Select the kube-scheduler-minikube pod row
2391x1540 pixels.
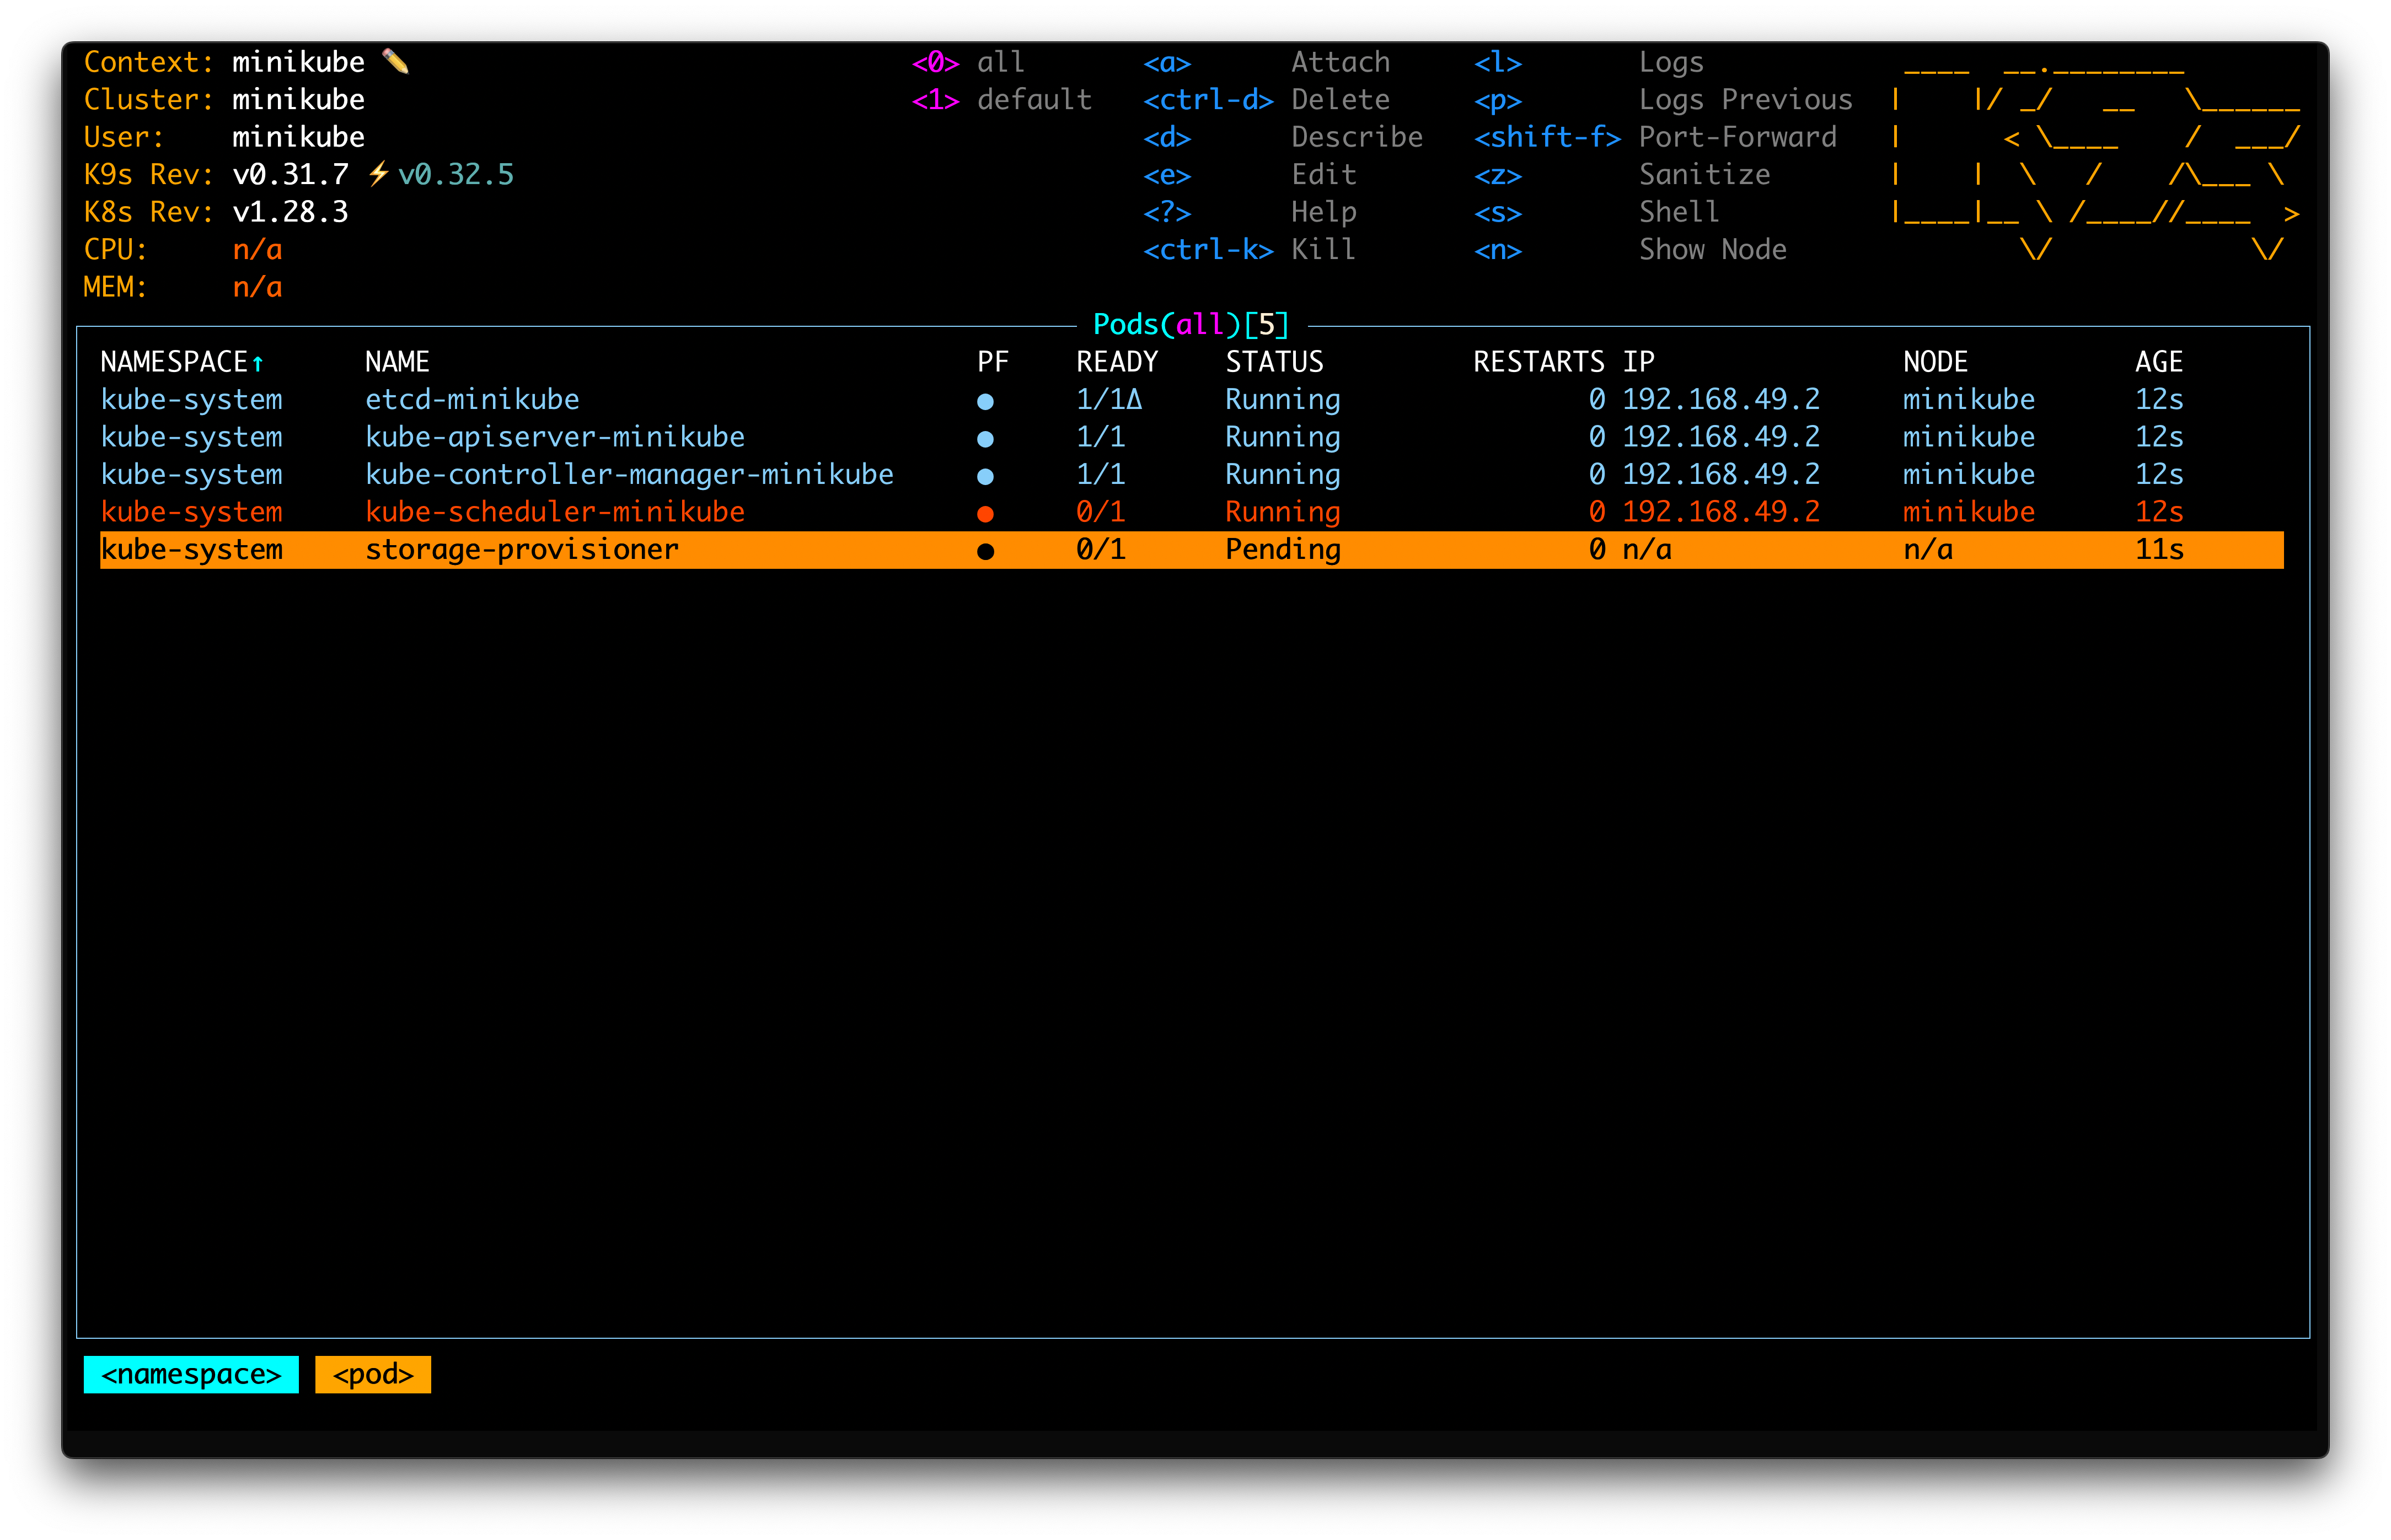(x=554, y=512)
